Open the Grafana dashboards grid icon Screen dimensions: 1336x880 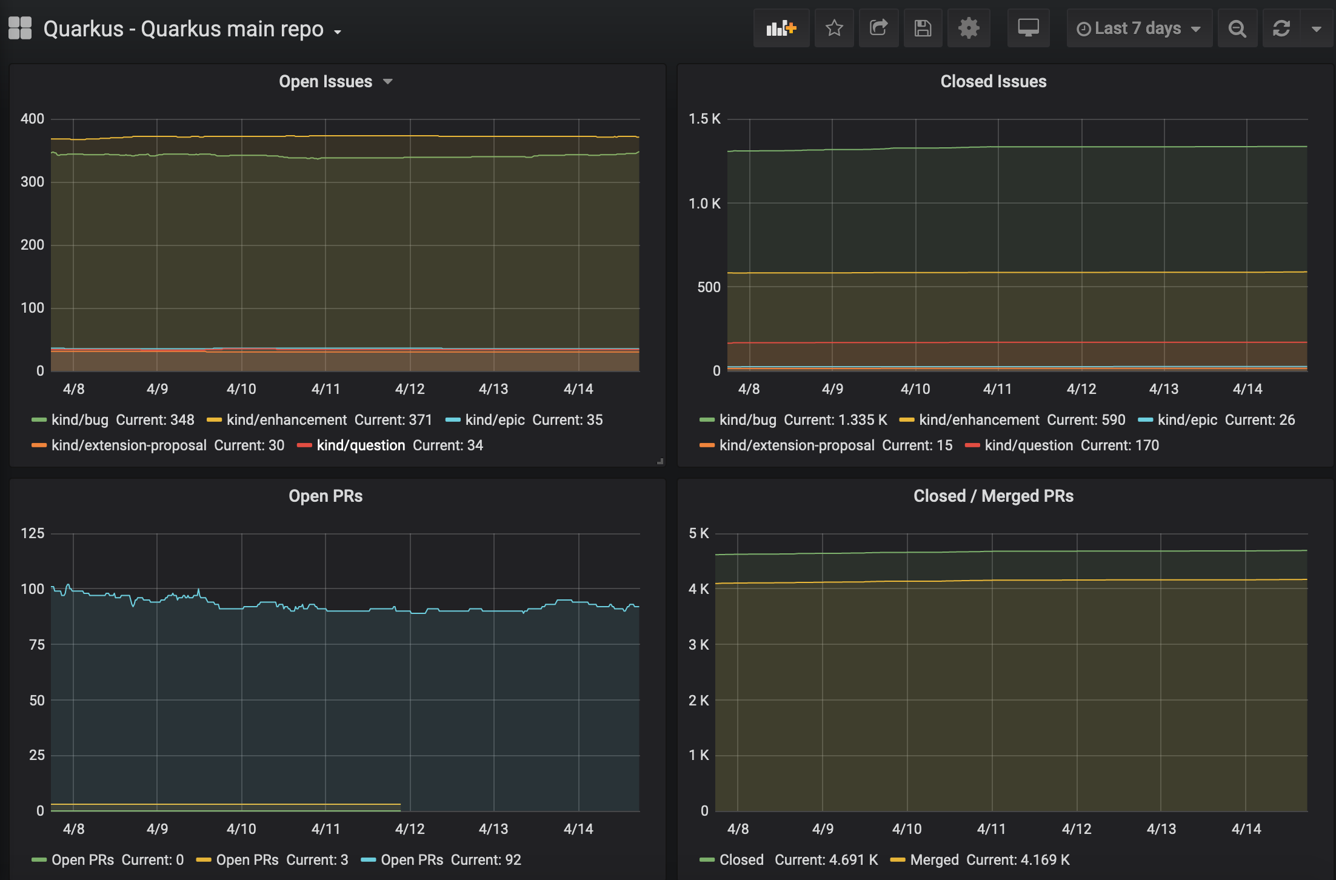click(20, 28)
